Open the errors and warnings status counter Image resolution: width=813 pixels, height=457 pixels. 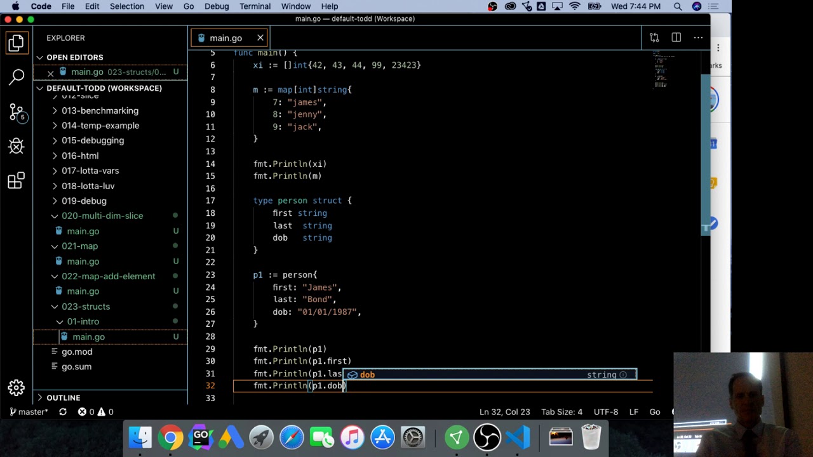tap(95, 412)
